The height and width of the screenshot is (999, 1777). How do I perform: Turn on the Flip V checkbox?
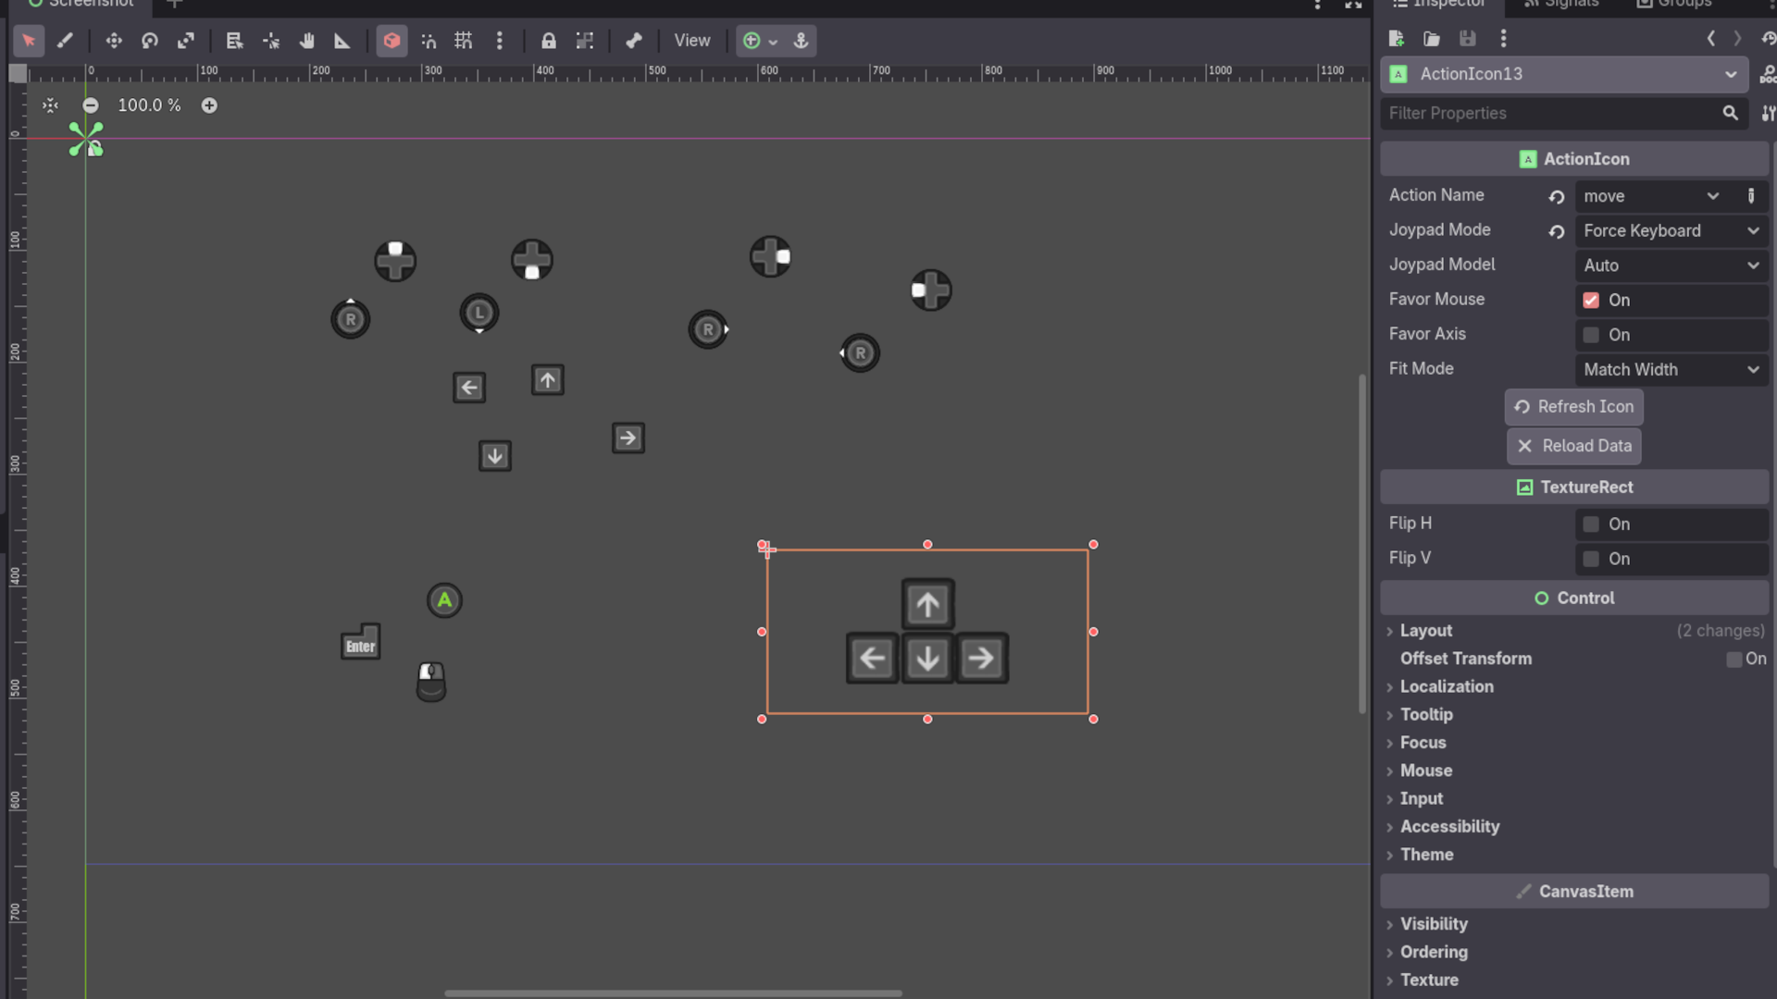click(x=1591, y=559)
